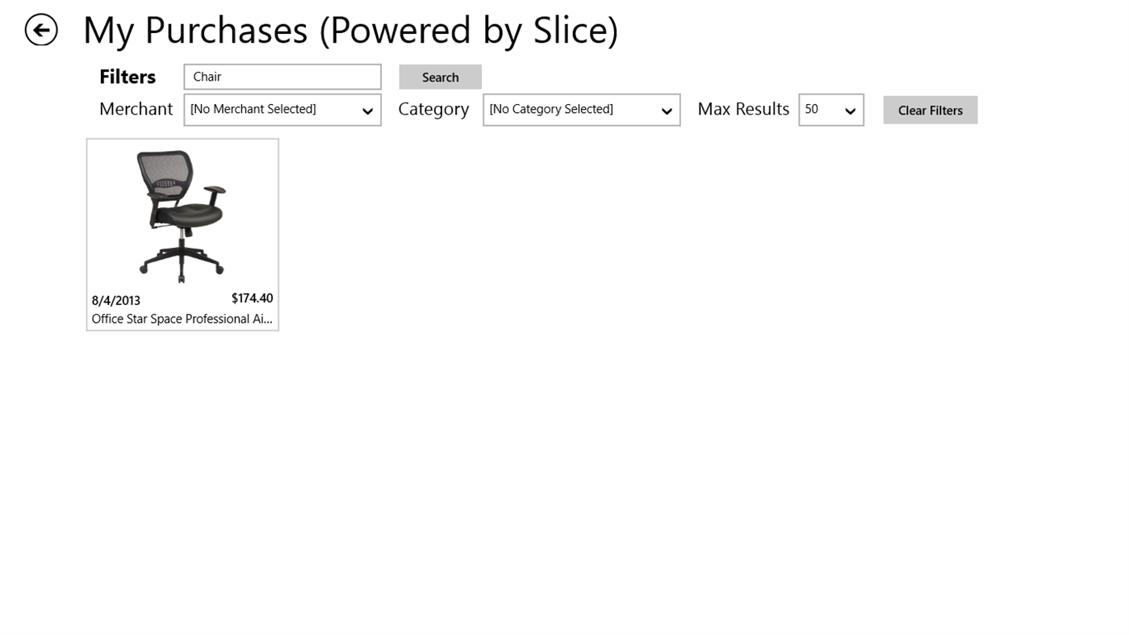Open the Merchant dropdown chevron
The image size is (1129, 635).
pos(367,111)
